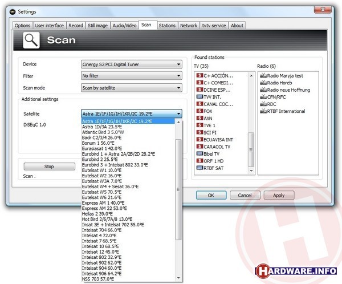The height and width of the screenshot is (284, 342).
Task: Click the paid icon beside ORF 1 HD
Action: coord(199,161)
